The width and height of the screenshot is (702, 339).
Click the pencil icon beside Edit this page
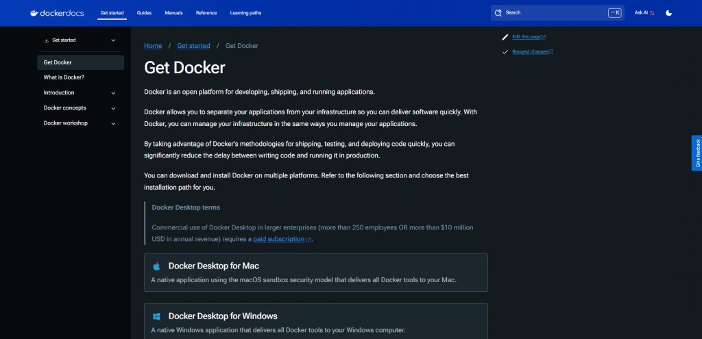tap(505, 37)
